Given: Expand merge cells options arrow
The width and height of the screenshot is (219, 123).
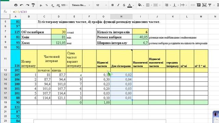Looking at the screenshot, I should tap(160, 5).
